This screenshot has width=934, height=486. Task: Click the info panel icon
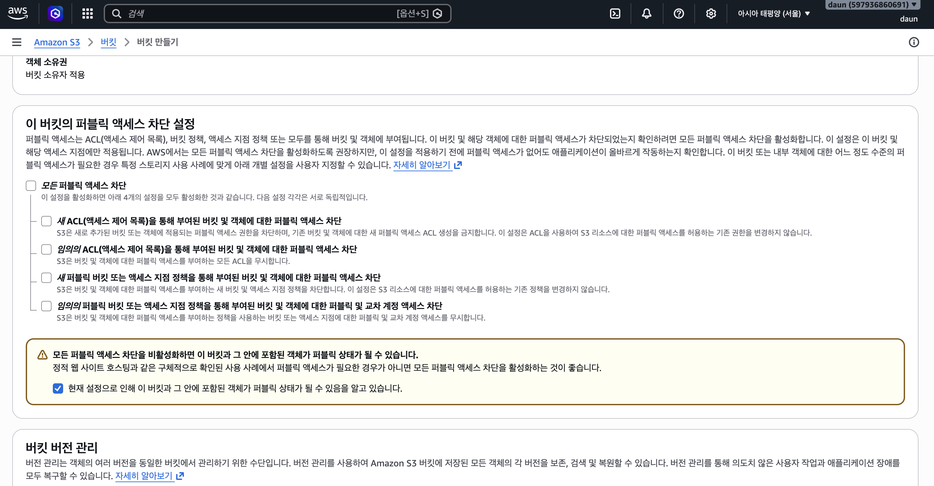pyautogui.click(x=914, y=42)
